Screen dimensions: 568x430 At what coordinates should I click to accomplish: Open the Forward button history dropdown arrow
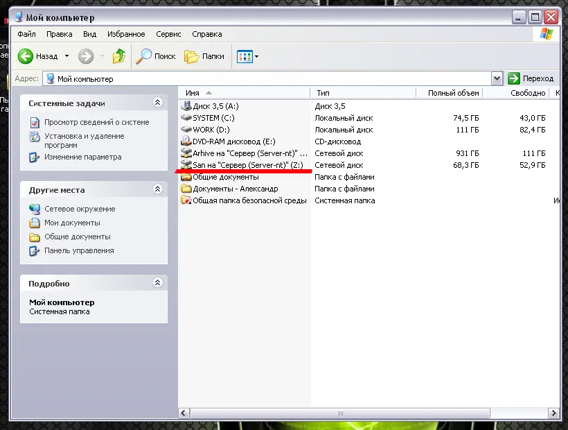[102, 56]
